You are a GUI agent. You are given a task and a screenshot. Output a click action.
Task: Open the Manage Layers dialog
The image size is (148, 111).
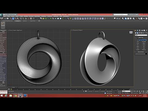click(x=123, y=18)
